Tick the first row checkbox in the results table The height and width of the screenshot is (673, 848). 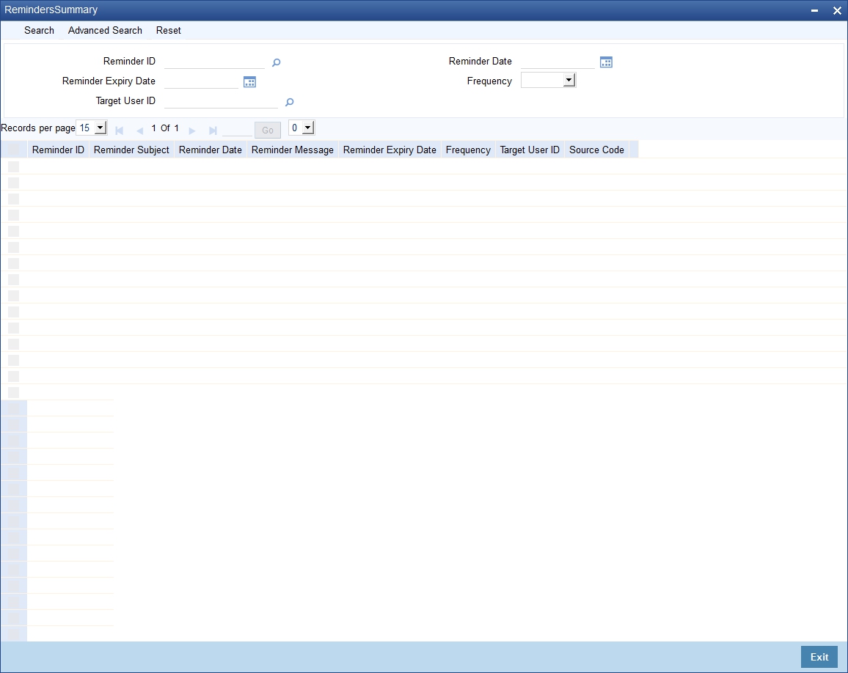[13, 166]
